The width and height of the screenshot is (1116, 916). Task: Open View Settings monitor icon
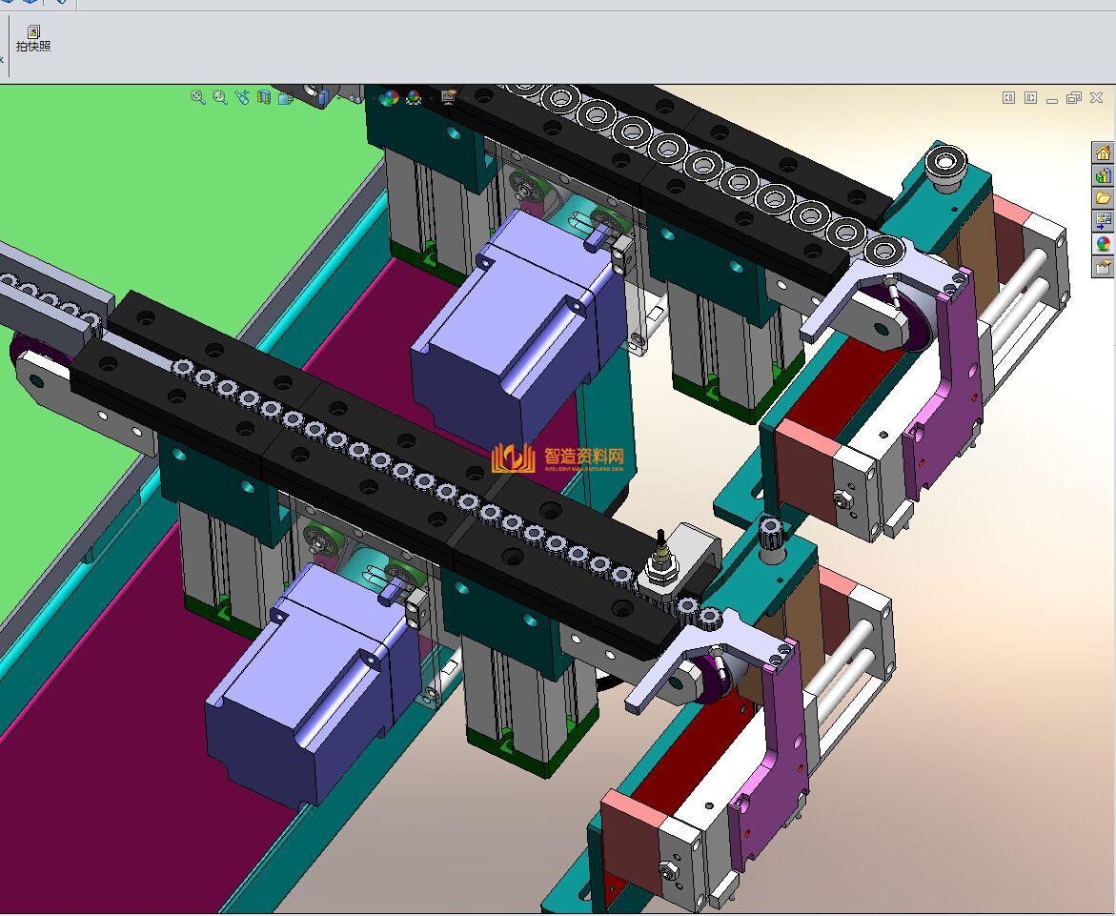click(448, 97)
